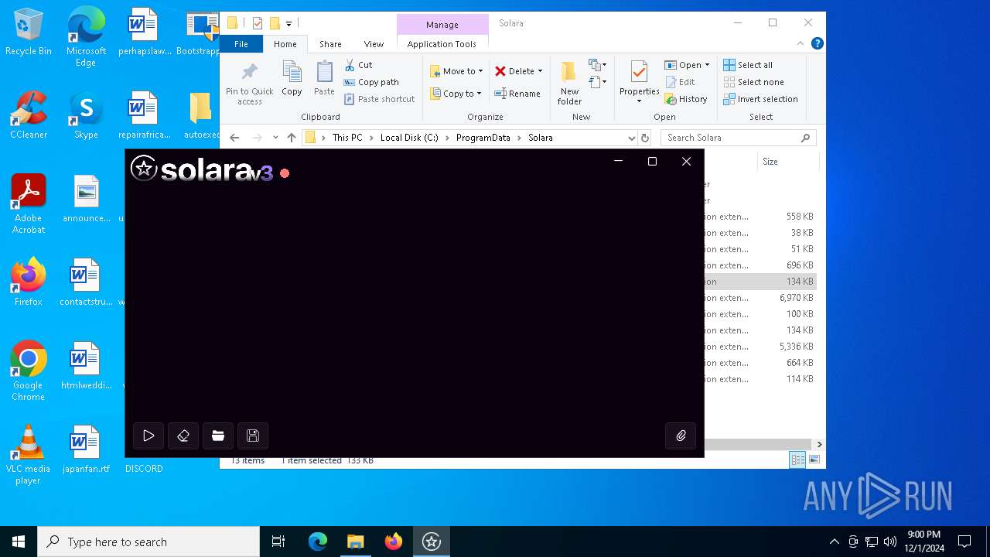990x557 pixels.
Task: Open Move to dropdown
Action: (x=456, y=71)
